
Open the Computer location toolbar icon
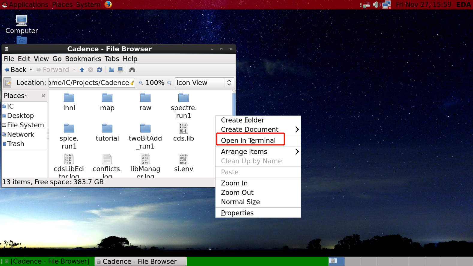point(120,70)
